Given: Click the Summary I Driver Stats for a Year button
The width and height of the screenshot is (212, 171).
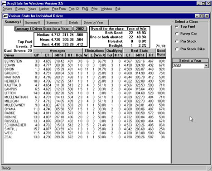Looking at the screenshot, I should (43, 29).
